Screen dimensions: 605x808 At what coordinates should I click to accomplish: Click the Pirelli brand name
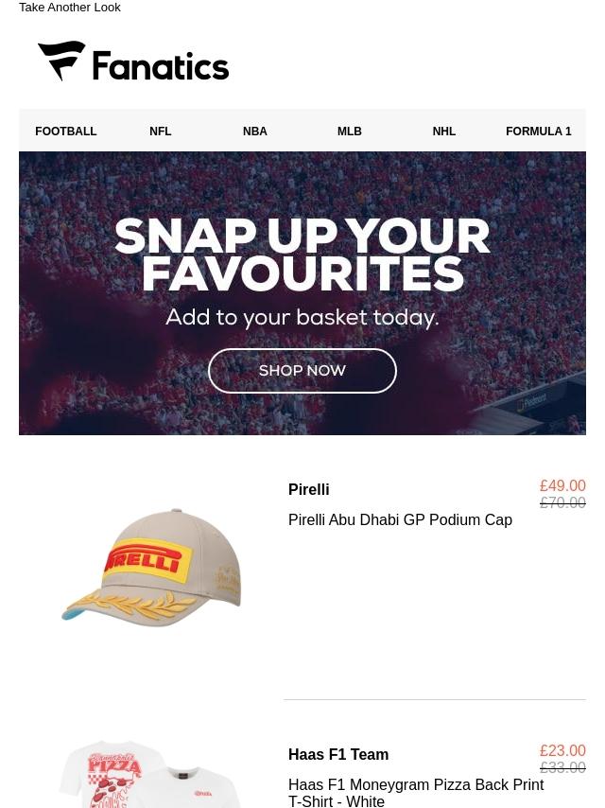click(x=308, y=489)
